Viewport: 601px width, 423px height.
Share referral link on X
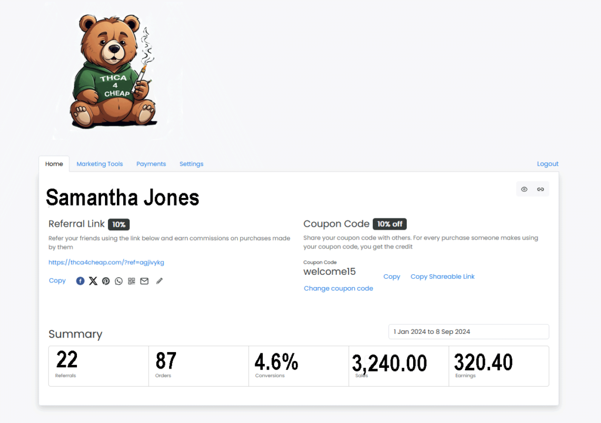click(93, 281)
